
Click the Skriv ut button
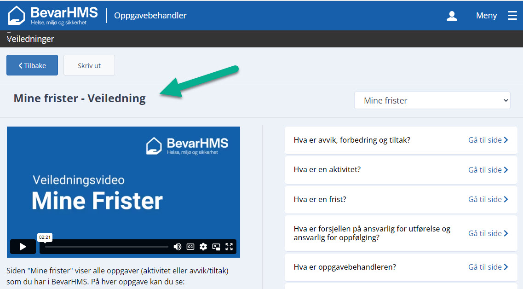(89, 65)
